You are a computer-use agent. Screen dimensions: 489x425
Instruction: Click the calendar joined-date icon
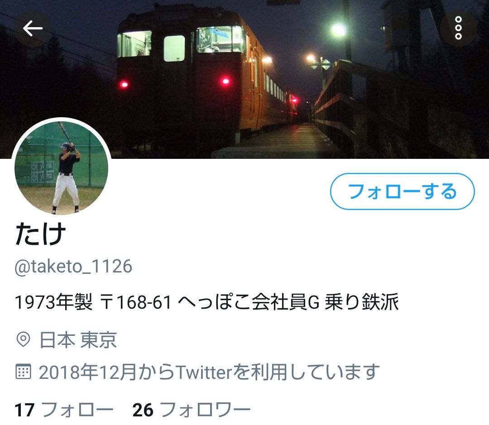(23, 372)
